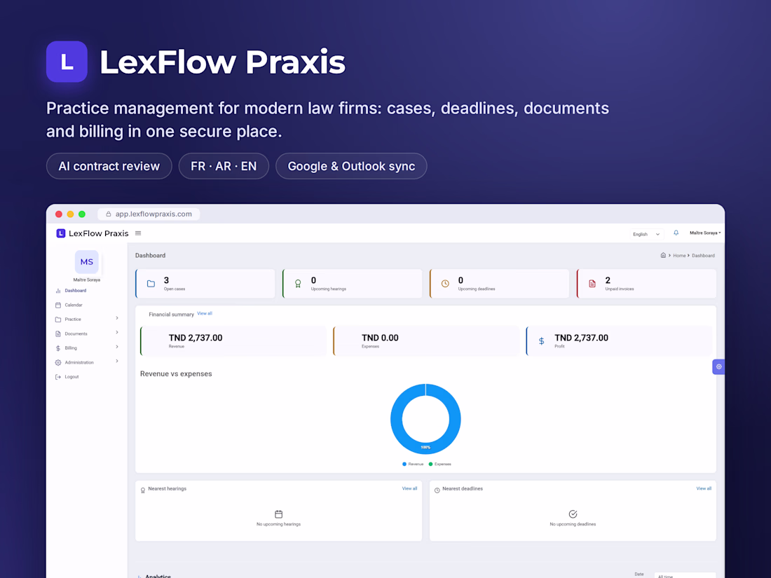Click the small LexFlow Praxis logo in the app header

[x=93, y=233]
